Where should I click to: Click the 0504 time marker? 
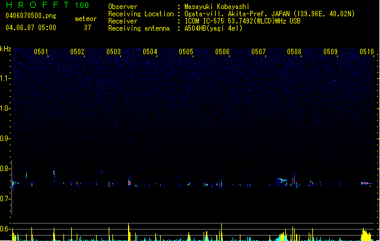point(150,52)
